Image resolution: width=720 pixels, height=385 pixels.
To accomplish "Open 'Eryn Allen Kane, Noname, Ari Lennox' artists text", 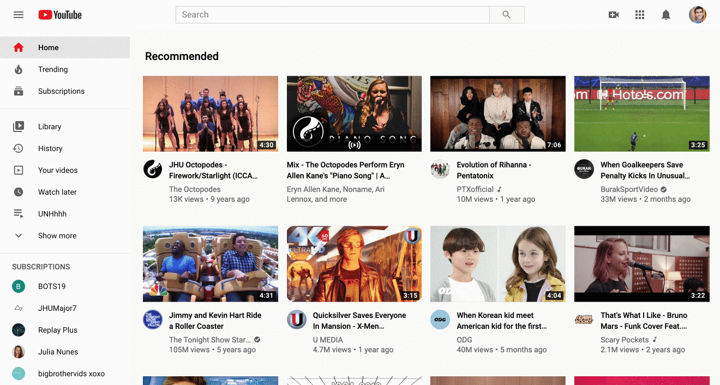I will (335, 194).
